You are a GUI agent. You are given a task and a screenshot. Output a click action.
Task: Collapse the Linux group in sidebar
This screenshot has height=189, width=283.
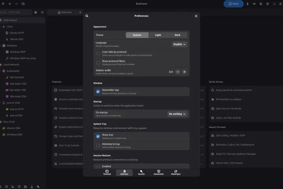pyautogui.click(x=0, y=26)
